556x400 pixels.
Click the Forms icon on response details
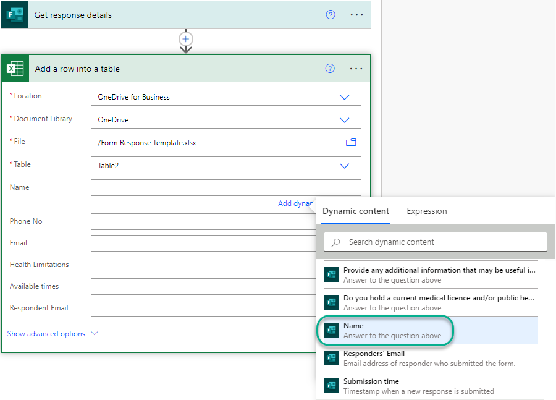[x=15, y=15]
